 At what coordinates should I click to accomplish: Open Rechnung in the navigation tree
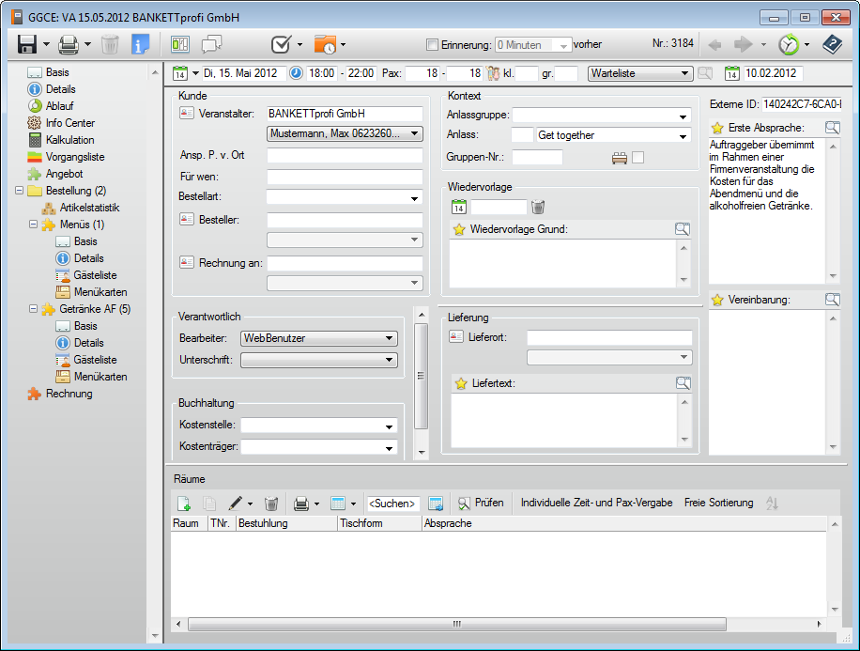[x=69, y=394]
